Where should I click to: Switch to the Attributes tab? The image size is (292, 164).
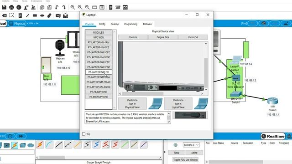pos(147,24)
